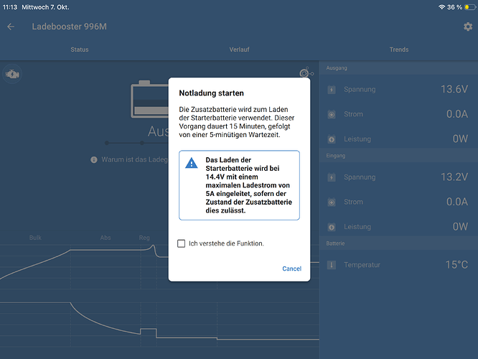Tap the 'Notladung starten' dialog title
Viewport: 478px width, 359px height.
(211, 93)
